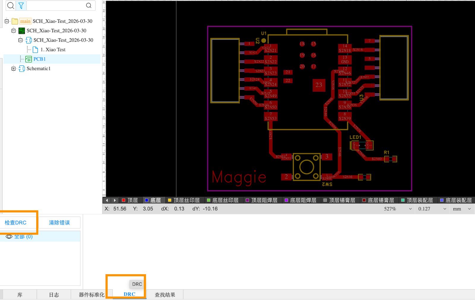Click the LED1 footprint on the board

pyautogui.click(x=362, y=145)
